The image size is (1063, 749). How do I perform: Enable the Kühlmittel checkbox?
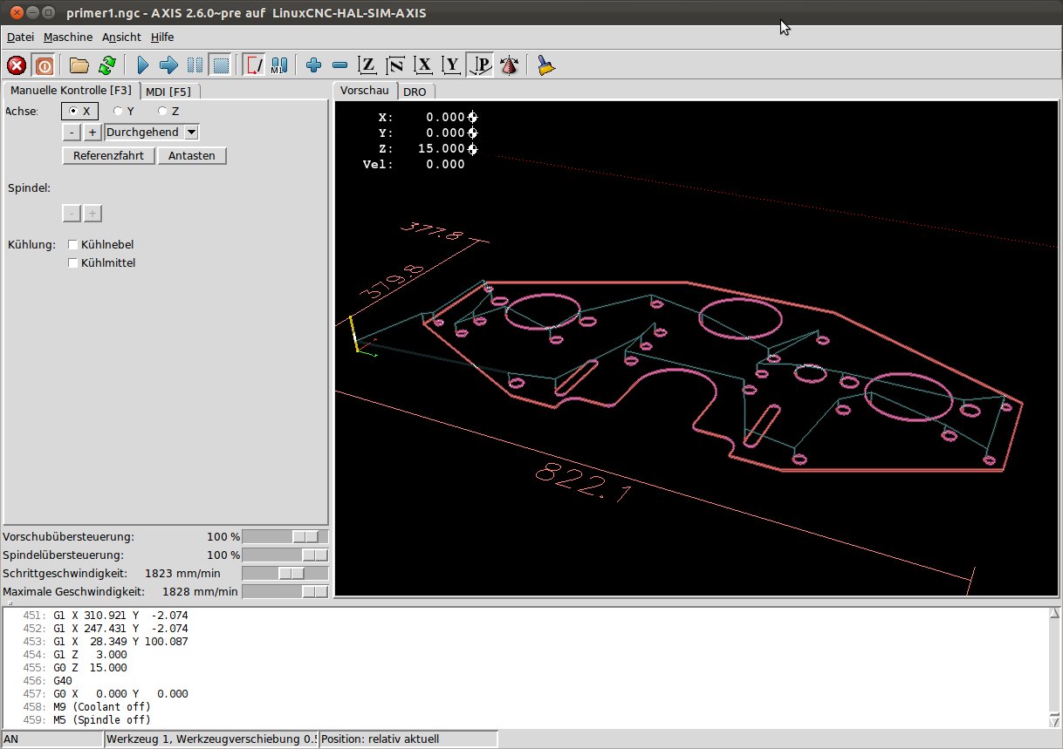(x=73, y=263)
